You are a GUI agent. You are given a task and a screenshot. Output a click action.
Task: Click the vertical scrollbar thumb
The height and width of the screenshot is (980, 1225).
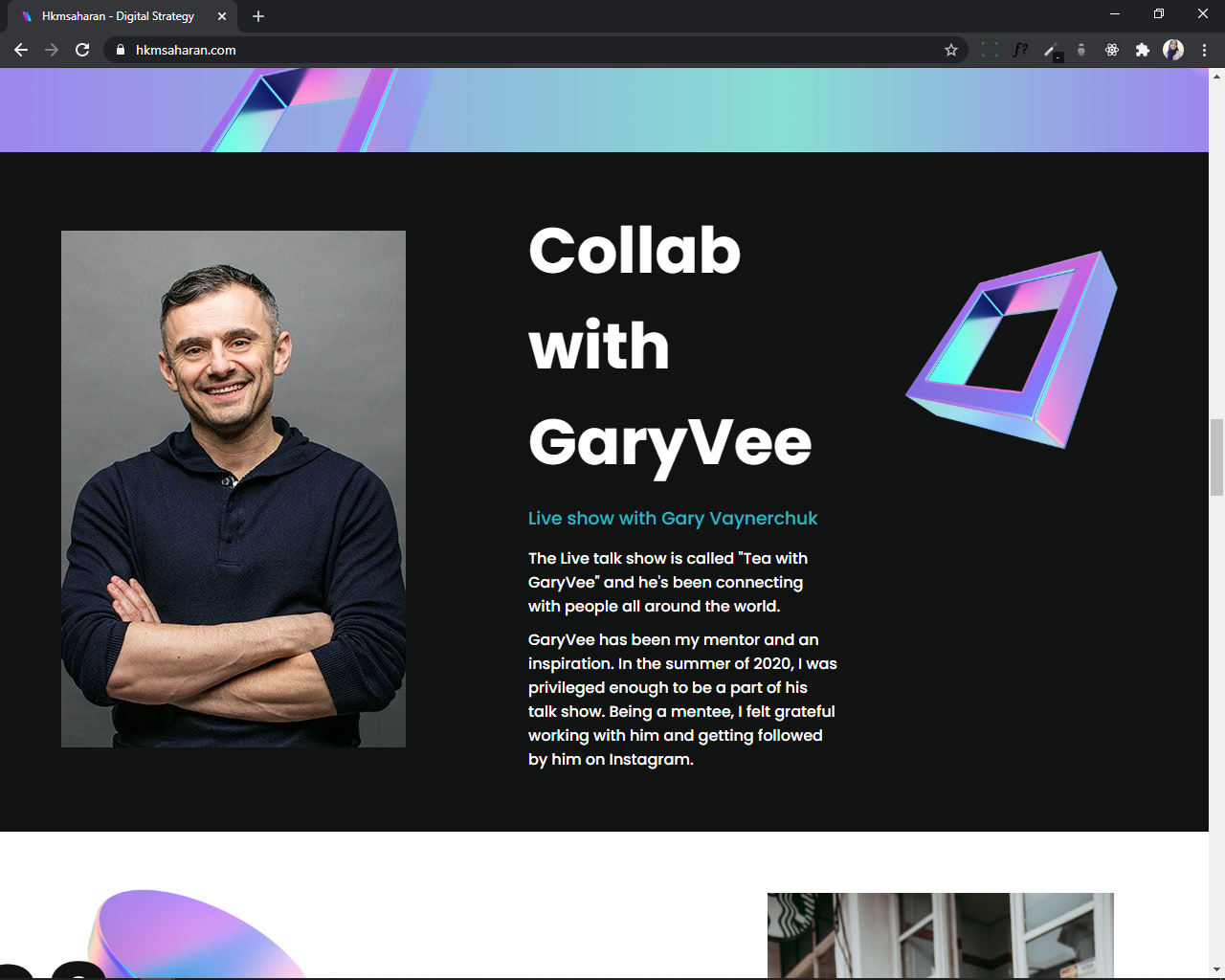[1216, 457]
